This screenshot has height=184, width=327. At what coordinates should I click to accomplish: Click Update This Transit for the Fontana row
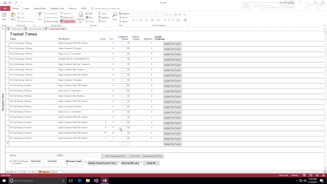coord(172,86)
